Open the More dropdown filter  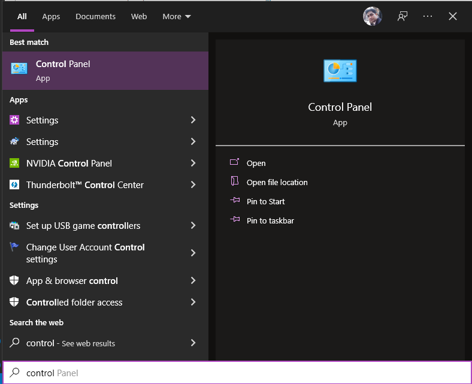177,17
